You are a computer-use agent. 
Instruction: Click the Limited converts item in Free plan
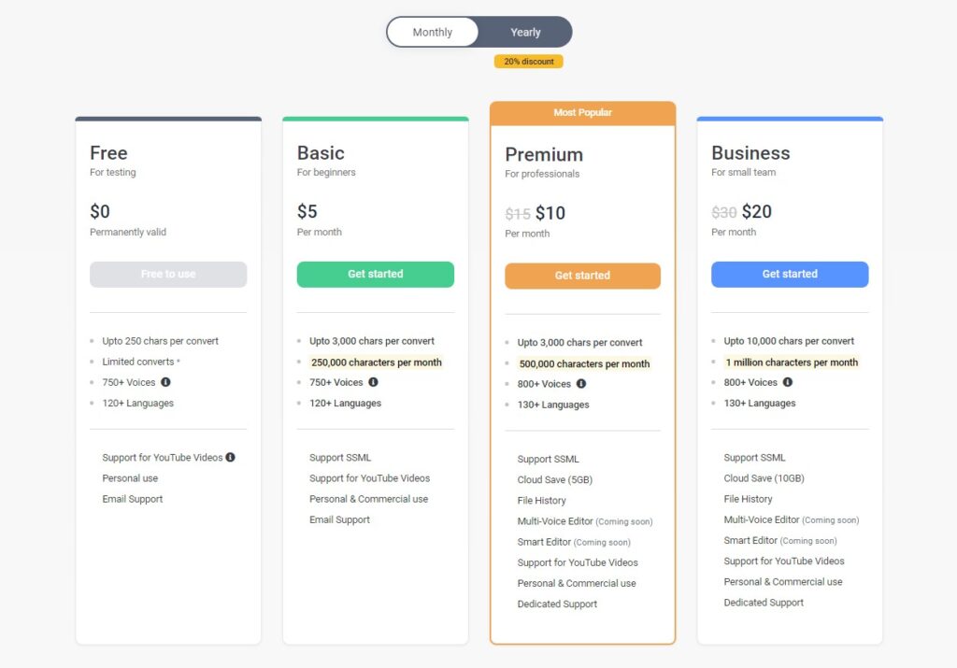pos(138,362)
